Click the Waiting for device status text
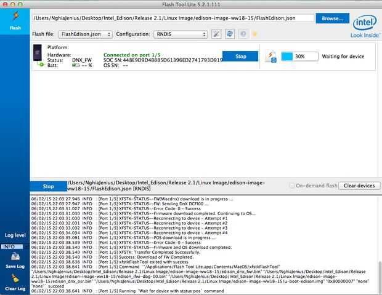 343,57
